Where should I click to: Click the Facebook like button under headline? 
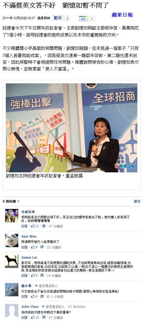click(x=57, y=18)
